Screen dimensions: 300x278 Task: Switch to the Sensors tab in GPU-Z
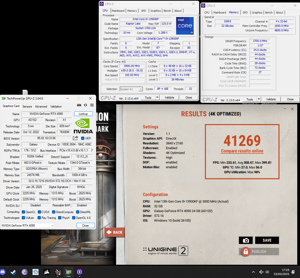point(27,106)
